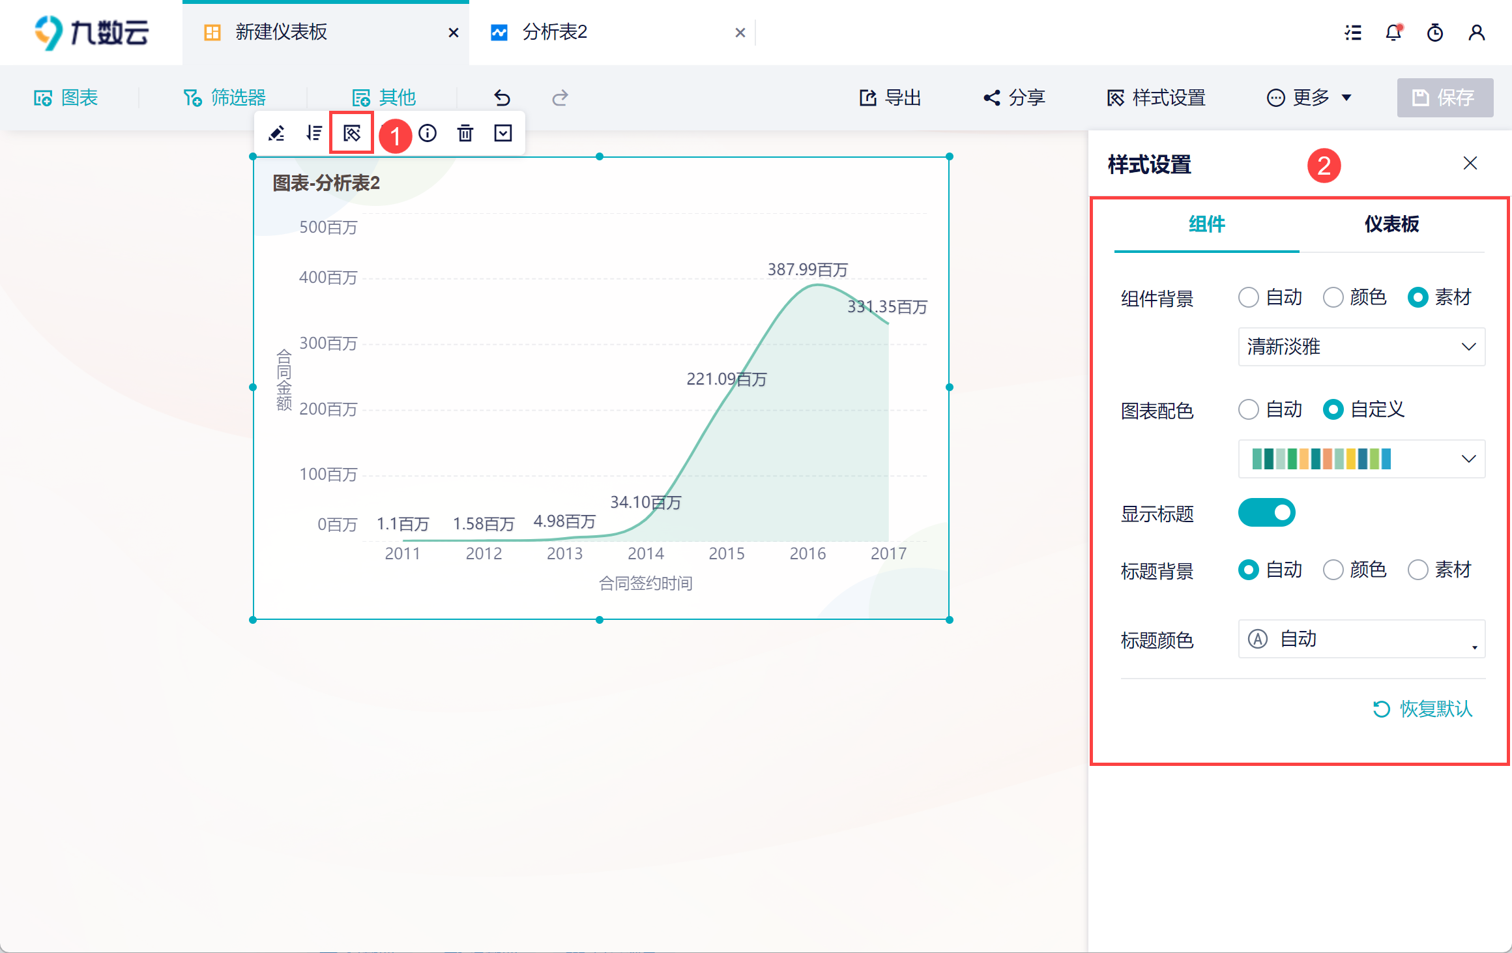
Task: Switch to the 分析表2 tab
Action: tap(554, 33)
